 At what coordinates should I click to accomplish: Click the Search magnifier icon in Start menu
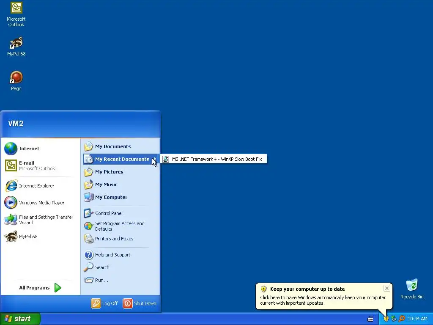coord(89,267)
